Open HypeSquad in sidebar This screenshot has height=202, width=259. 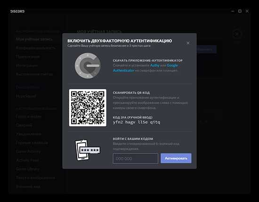pyautogui.click(x=26, y=96)
